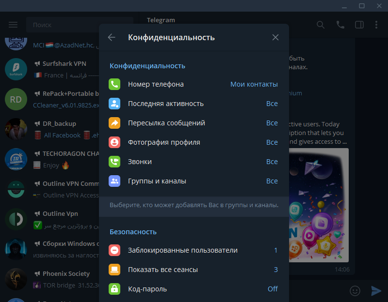Open the TECHORAGON CHA chat
Screen dimensions: 388x302
pyautogui.click(x=49, y=159)
